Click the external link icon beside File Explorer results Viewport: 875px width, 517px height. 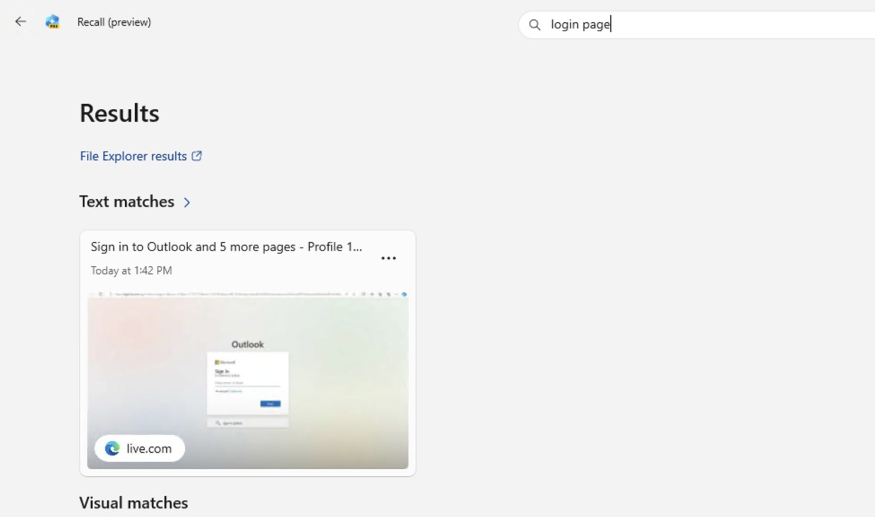pos(197,156)
